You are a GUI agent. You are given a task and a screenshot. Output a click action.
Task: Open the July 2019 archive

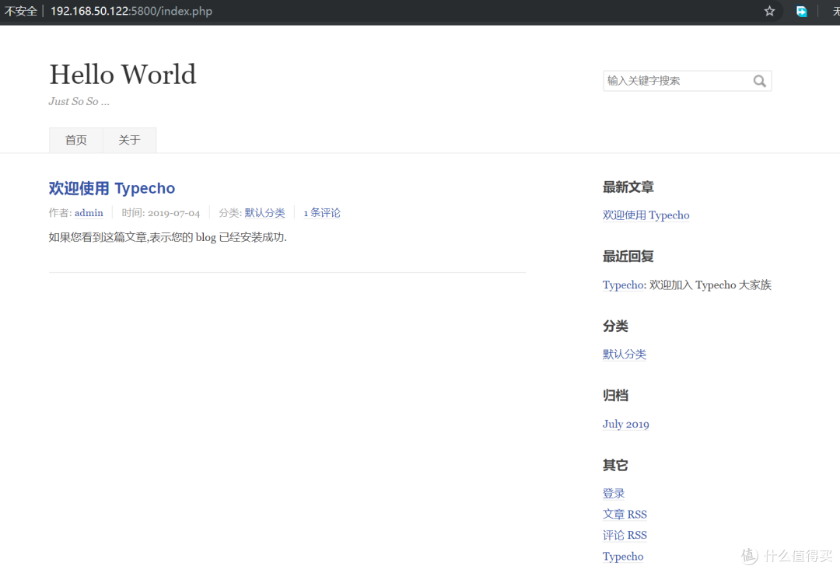tap(625, 424)
